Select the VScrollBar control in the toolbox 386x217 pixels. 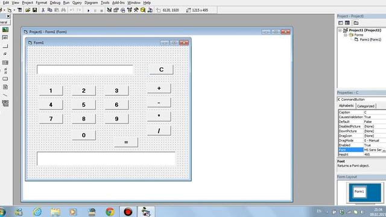coord(5,71)
